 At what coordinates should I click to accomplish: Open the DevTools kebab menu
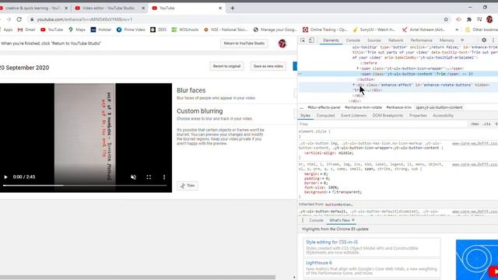coord(493,40)
